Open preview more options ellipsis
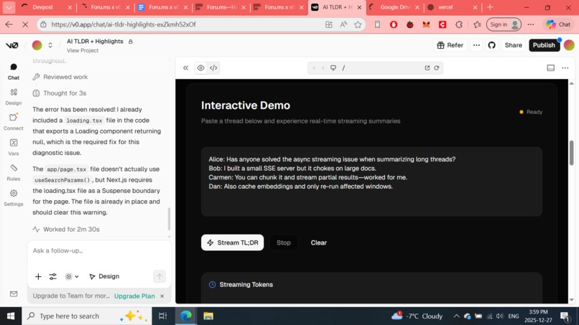579x325 pixels. tap(565, 68)
